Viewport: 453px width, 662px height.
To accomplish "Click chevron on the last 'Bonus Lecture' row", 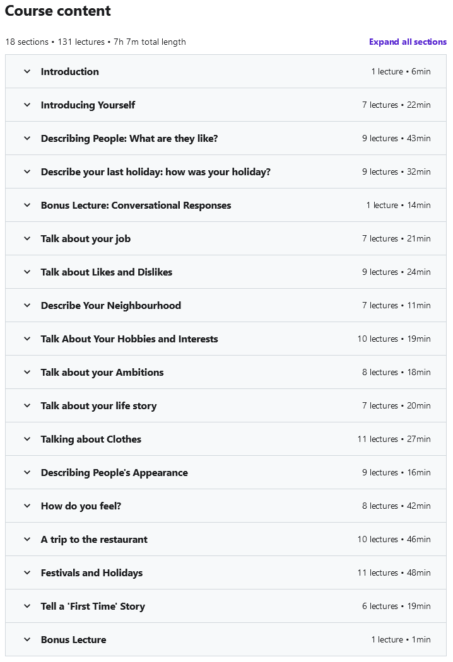I will click(x=27, y=639).
